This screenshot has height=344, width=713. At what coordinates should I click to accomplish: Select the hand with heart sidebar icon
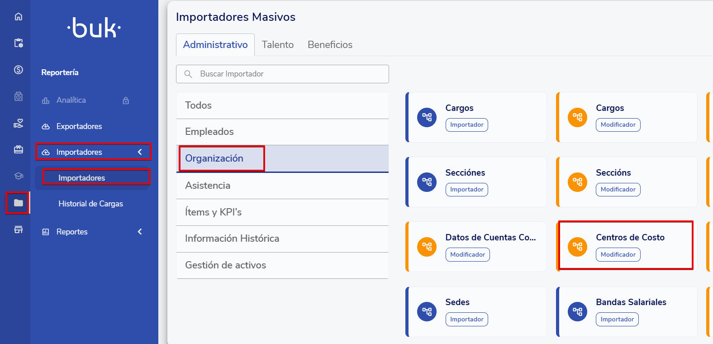(18, 123)
